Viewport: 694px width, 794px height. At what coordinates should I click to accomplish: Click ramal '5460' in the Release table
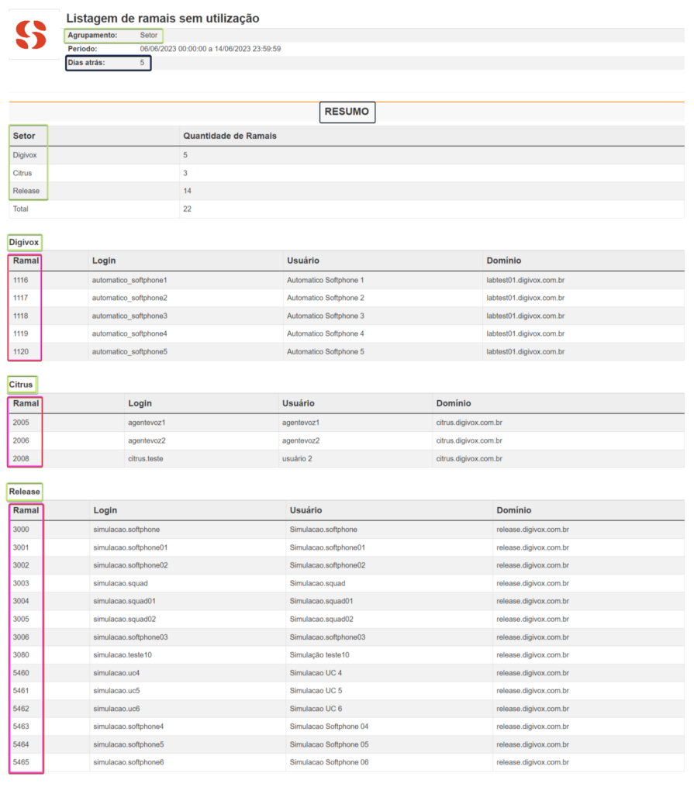point(21,673)
